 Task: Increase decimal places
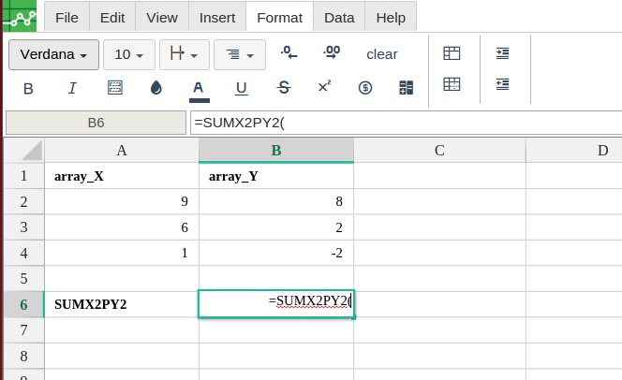coord(332,52)
